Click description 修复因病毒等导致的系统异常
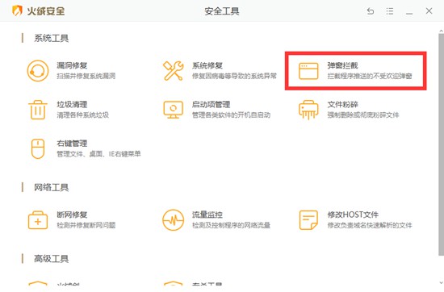Viewport: 444px width, 292px height. click(x=234, y=76)
